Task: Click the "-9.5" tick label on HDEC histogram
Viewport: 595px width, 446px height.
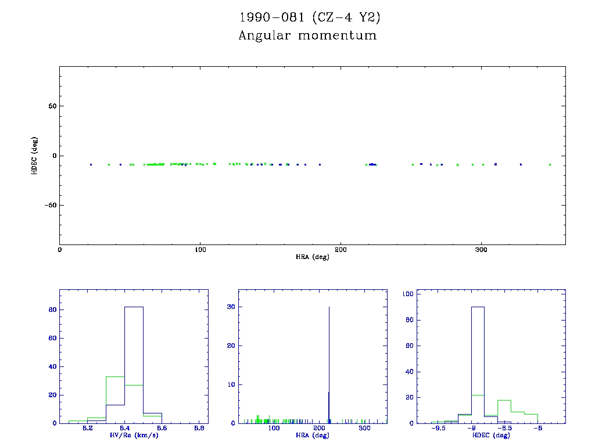Action: point(439,429)
